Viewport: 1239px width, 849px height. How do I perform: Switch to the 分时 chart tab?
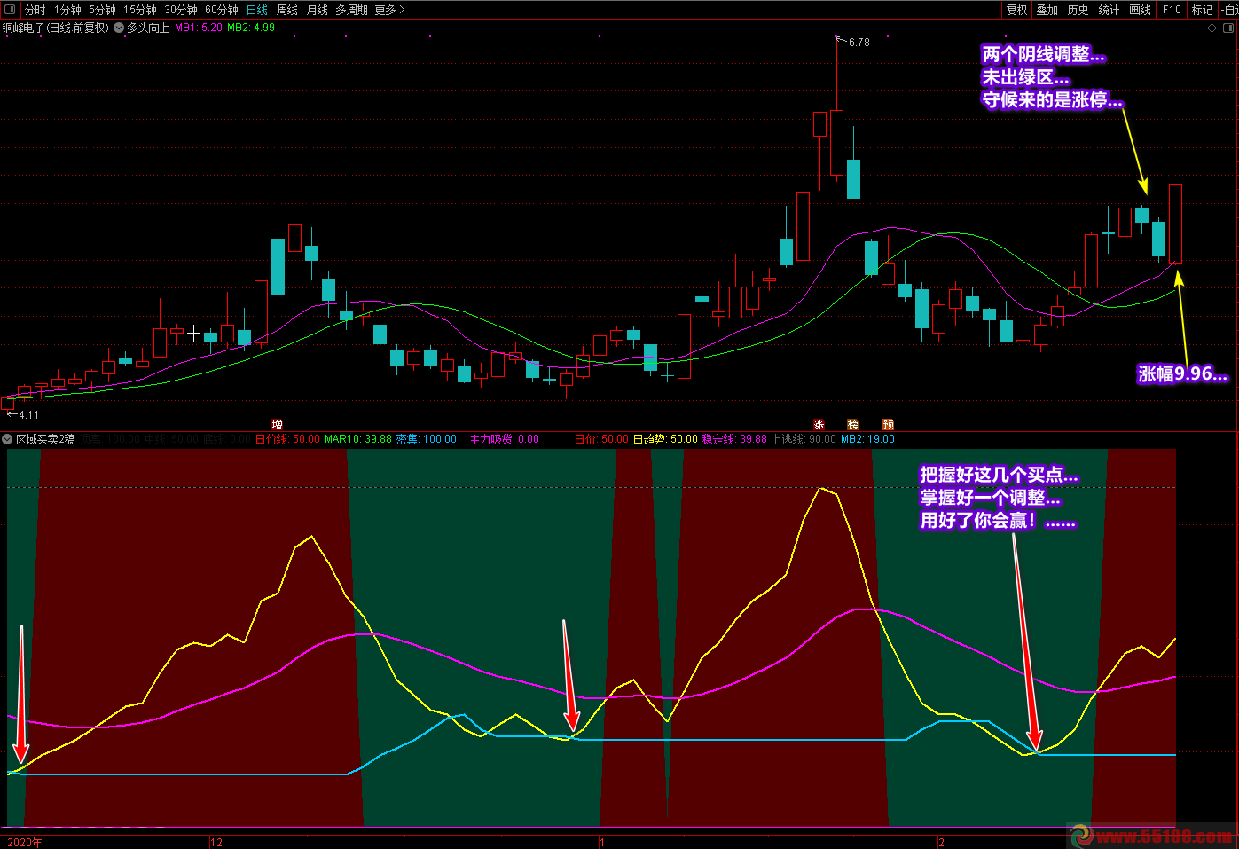35,10
